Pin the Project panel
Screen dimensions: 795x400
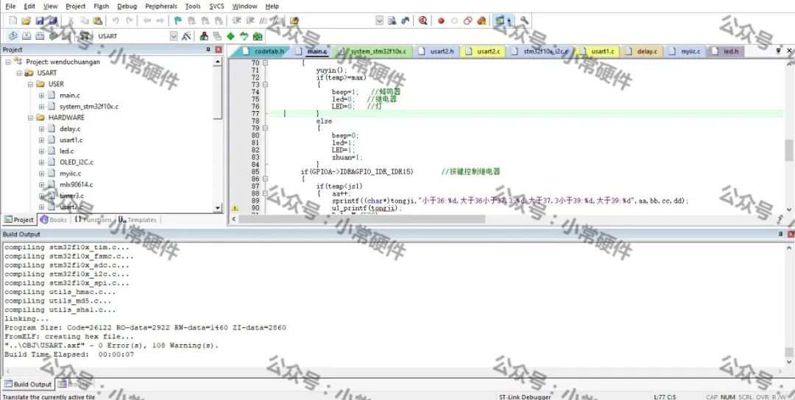click(208, 49)
